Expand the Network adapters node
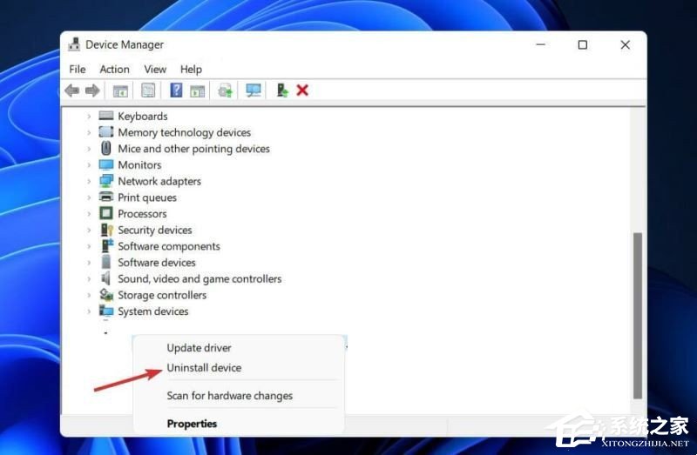The width and height of the screenshot is (697, 455). coord(89,182)
